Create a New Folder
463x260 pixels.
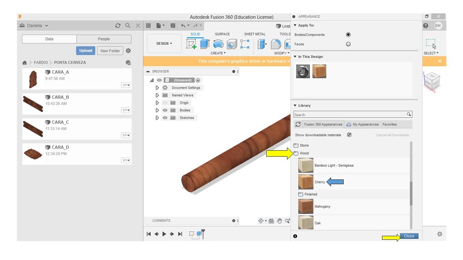[x=110, y=51]
